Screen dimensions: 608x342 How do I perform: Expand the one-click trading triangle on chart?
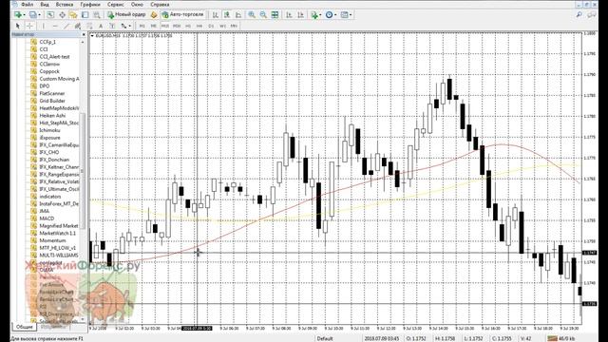click(x=92, y=36)
